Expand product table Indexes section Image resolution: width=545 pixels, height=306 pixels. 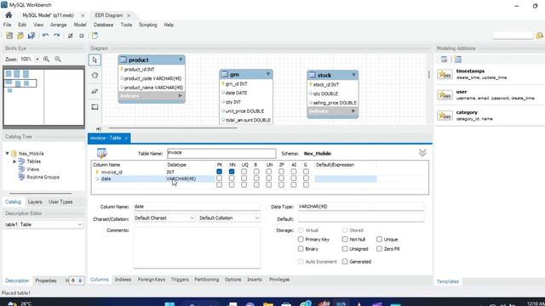click(180, 96)
